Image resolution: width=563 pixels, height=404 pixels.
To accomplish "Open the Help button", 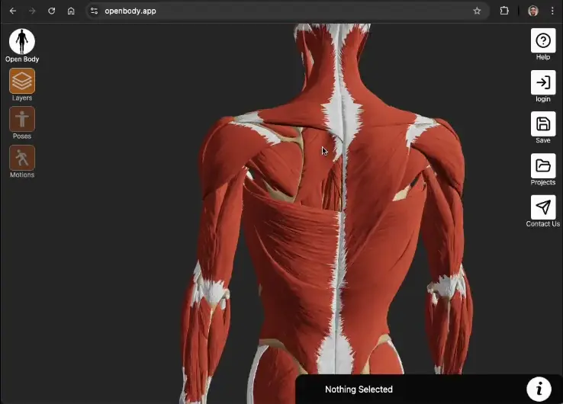I will (543, 41).
